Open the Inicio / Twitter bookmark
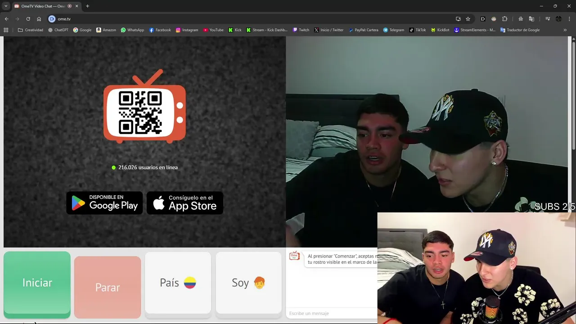The height and width of the screenshot is (324, 576). click(329, 30)
